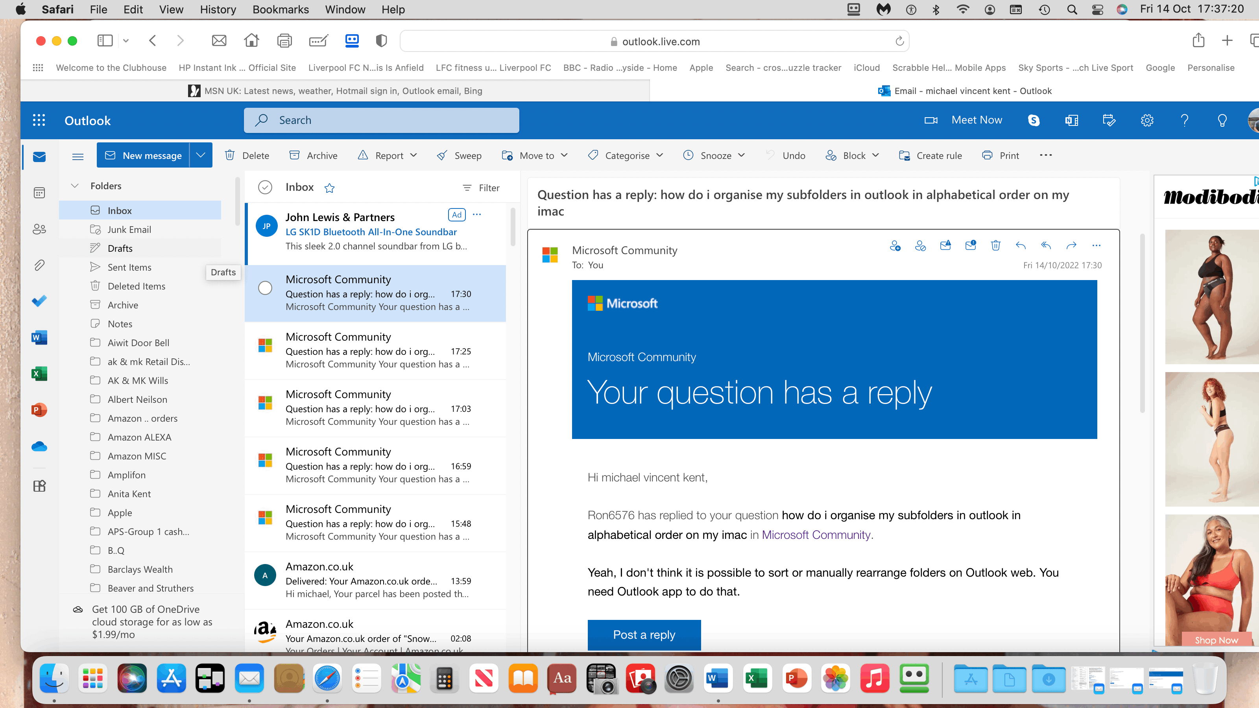
Task: Delete message via reading pane bin icon
Action: pyautogui.click(x=995, y=245)
